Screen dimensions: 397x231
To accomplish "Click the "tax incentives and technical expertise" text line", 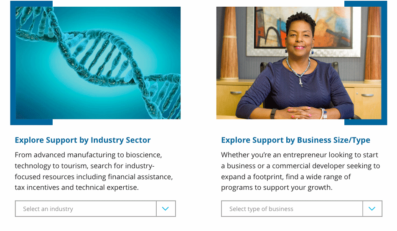I will pyautogui.click(x=76, y=188).
